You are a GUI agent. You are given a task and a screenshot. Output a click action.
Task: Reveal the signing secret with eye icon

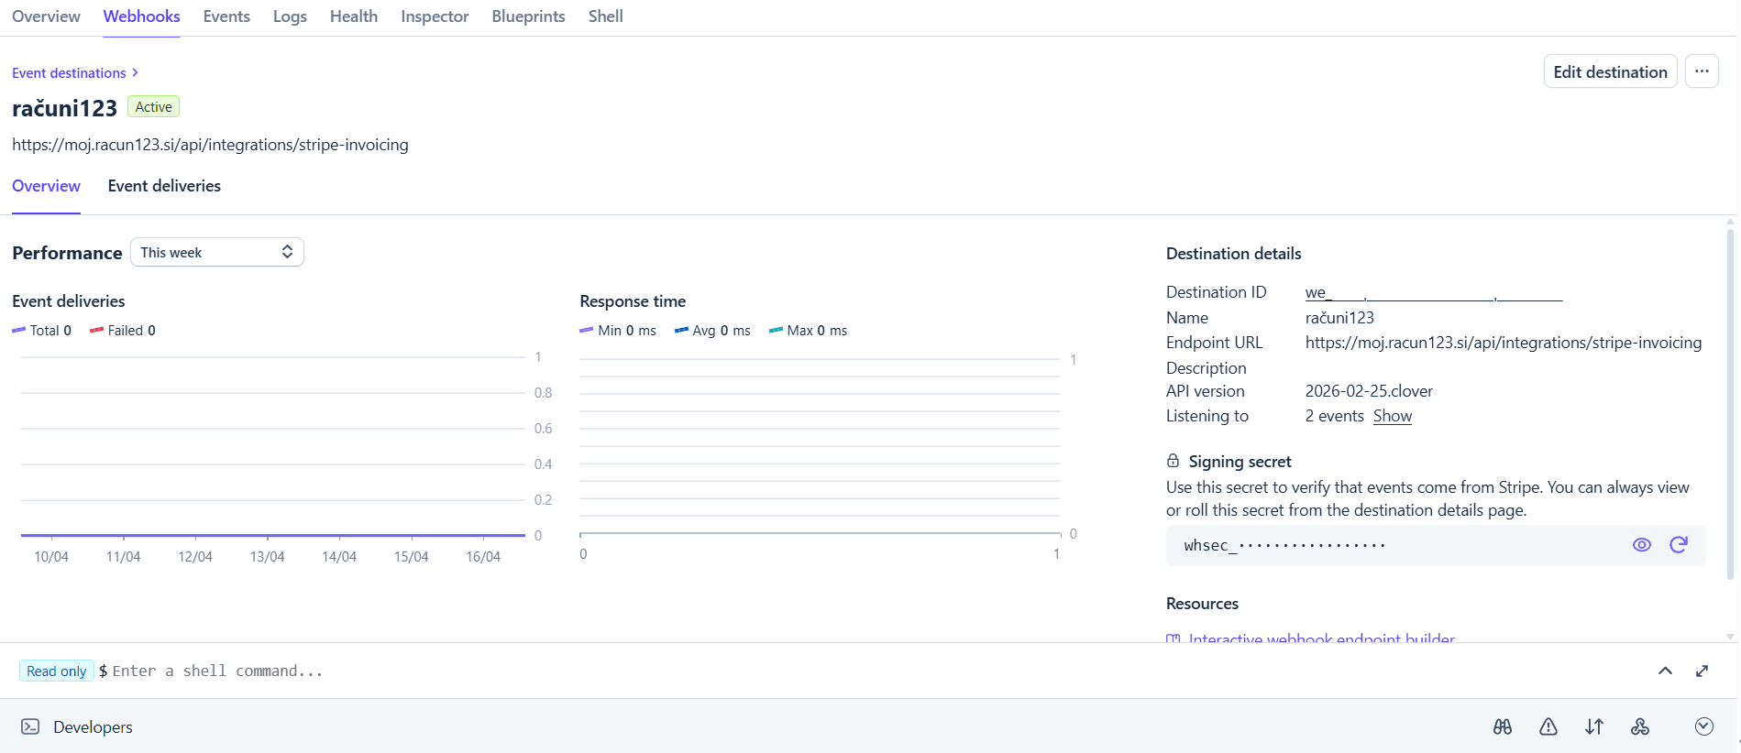click(x=1641, y=545)
